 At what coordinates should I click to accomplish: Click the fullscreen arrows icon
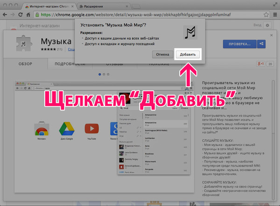tap(275, 5)
